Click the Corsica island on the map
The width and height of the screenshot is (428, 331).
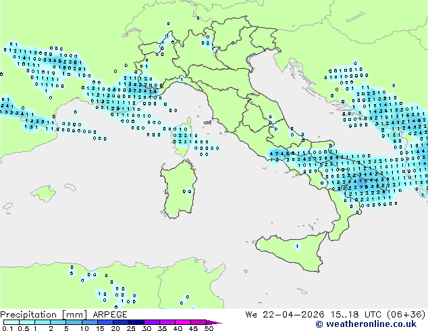point(182,138)
